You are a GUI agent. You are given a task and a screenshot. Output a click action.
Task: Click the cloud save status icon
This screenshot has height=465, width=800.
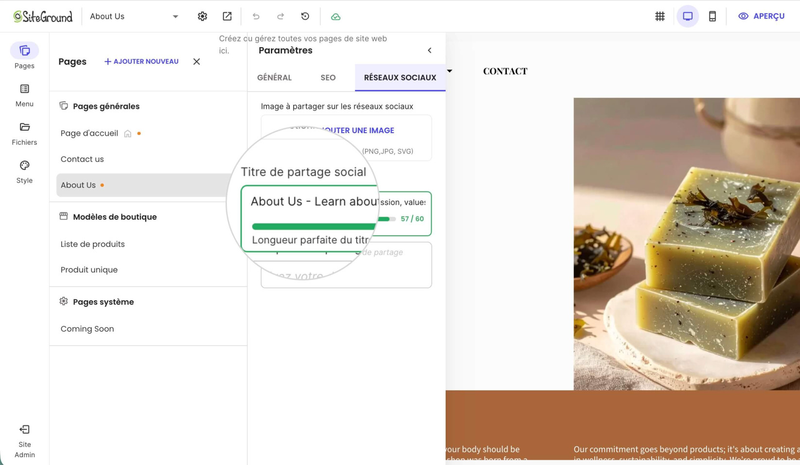[x=335, y=17]
